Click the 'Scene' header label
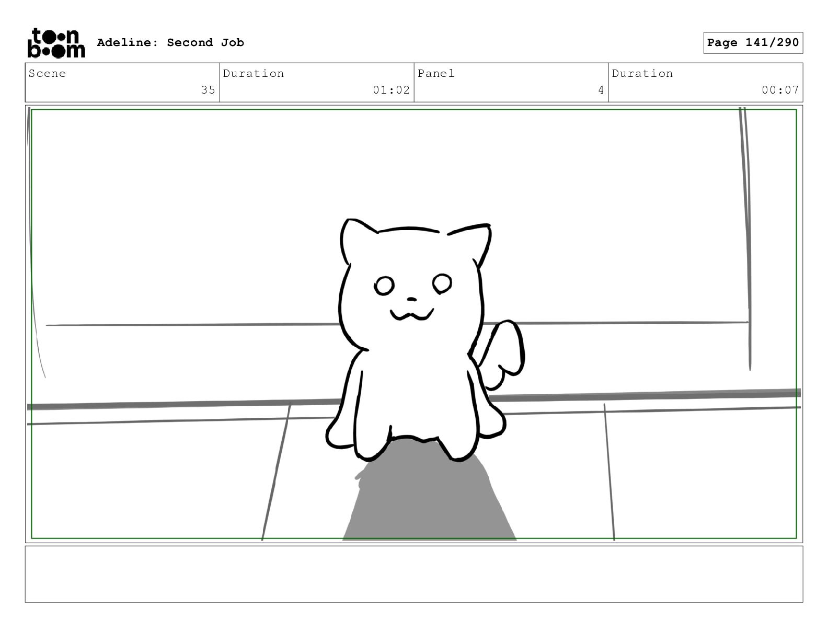This screenshot has width=828, height=640. point(47,73)
